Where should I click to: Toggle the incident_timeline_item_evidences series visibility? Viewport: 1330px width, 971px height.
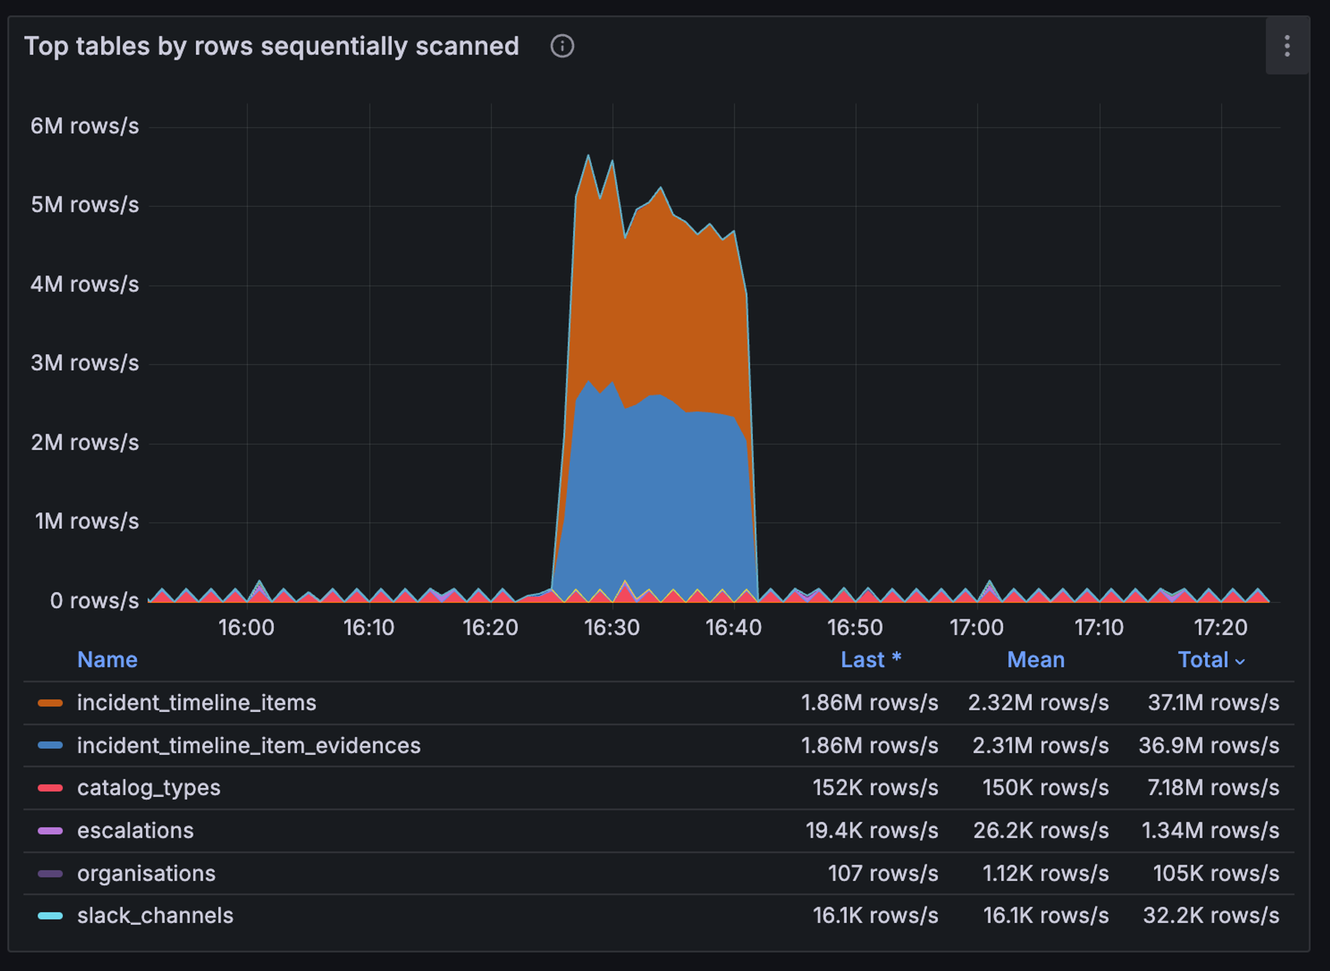coord(248,745)
